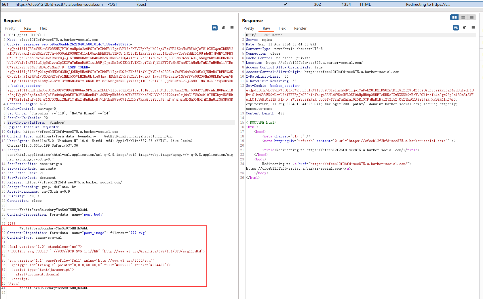
Task: Click the response Date header line
Action: point(281,44)
